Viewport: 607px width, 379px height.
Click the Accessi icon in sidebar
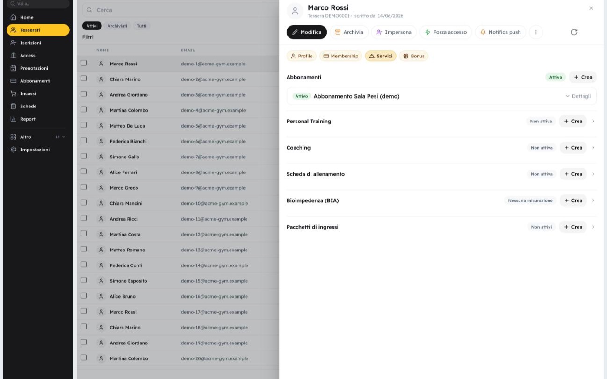14,55
